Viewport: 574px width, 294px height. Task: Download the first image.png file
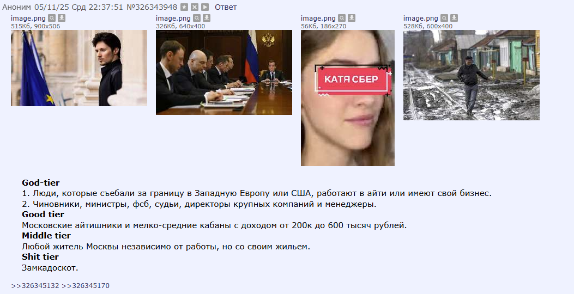pyautogui.click(x=62, y=18)
